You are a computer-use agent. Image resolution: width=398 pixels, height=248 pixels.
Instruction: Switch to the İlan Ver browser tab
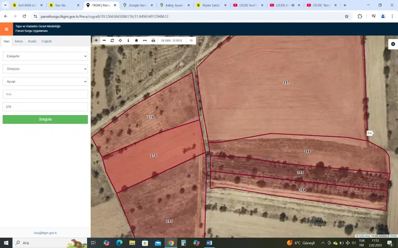tap(64, 5)
